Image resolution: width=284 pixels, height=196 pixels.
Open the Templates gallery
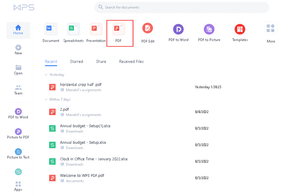tap(240, 32)
